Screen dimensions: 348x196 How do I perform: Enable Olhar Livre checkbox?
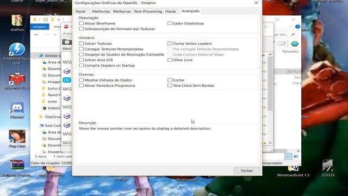click(170, 60)
